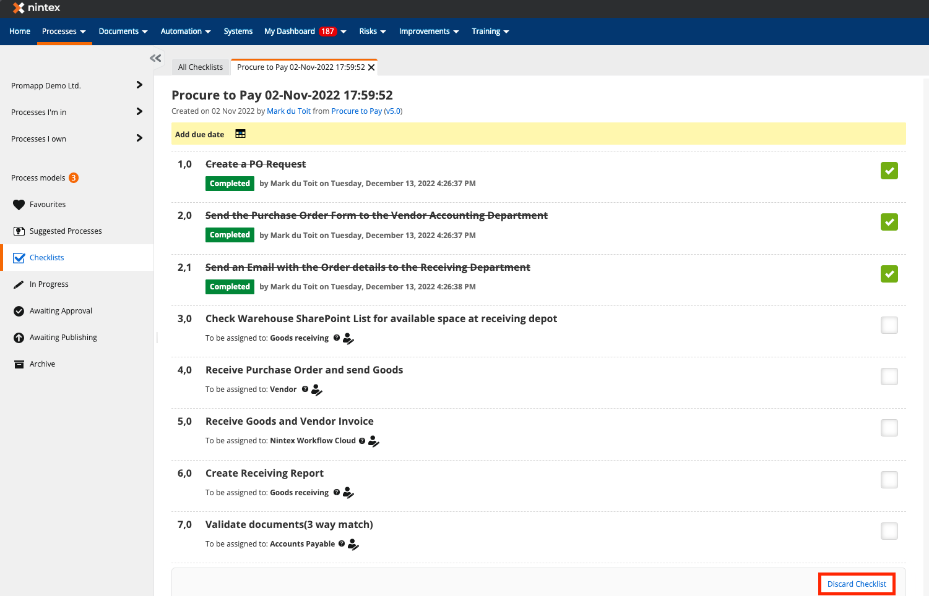Open the Training dropdown menu
The width and height of the screenshot is (929, 596).
click(490, 32)
